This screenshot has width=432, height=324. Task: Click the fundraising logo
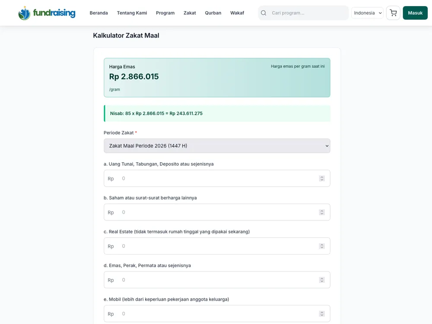click(x=47, y=13)
